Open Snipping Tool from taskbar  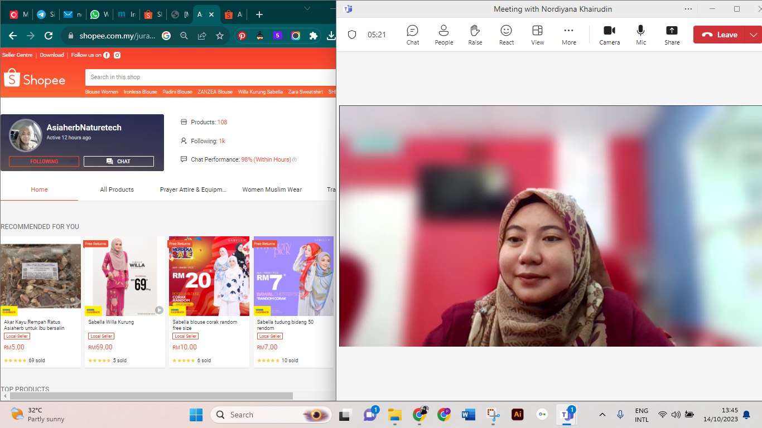493,415
